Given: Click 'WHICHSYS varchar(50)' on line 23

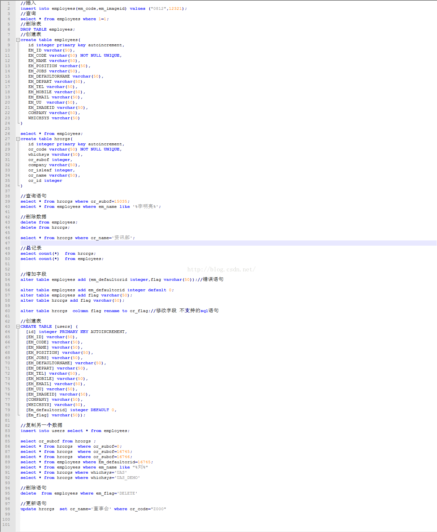Looking at the screenshot, I should point(54,118).
